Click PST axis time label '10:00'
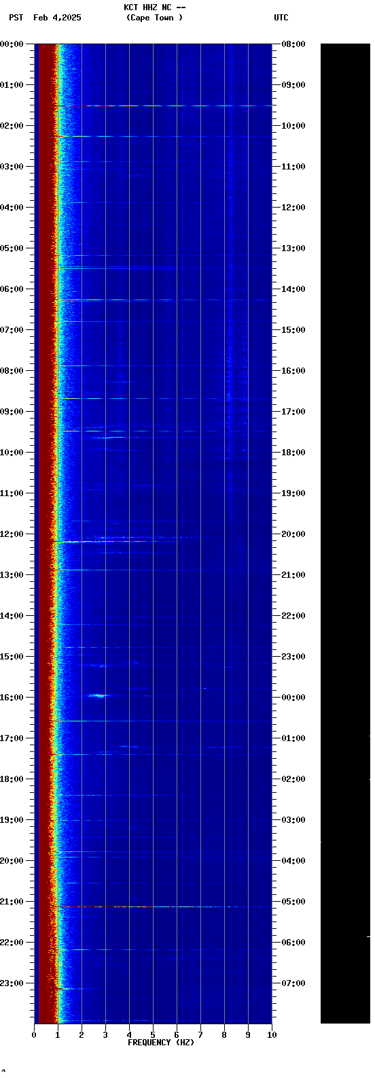This screenshot has width=375, height=1078. [12, 453]
